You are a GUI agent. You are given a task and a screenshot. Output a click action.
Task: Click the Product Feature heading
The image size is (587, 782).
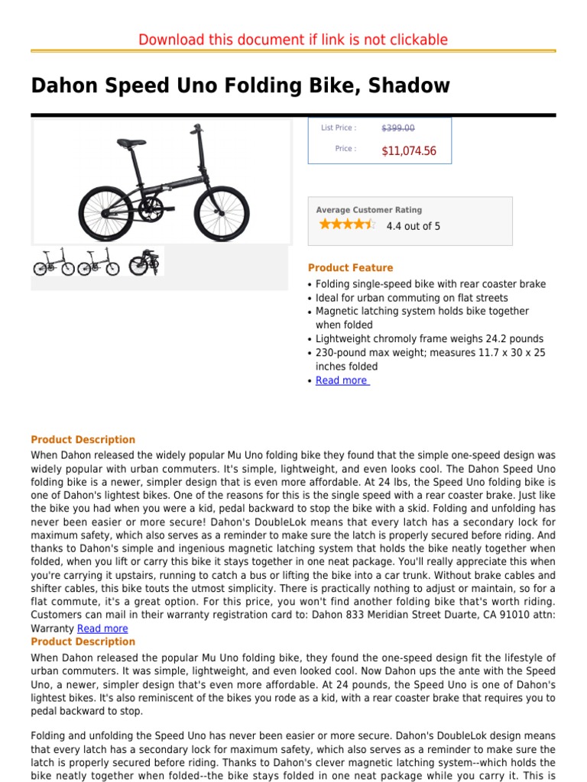[350, 268]
